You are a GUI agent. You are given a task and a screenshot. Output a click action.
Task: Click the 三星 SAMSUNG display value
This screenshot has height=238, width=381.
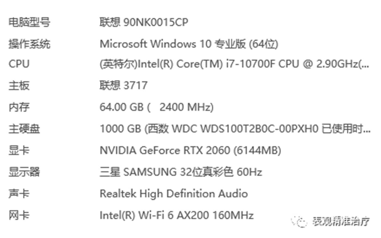[x=181, y=172]
